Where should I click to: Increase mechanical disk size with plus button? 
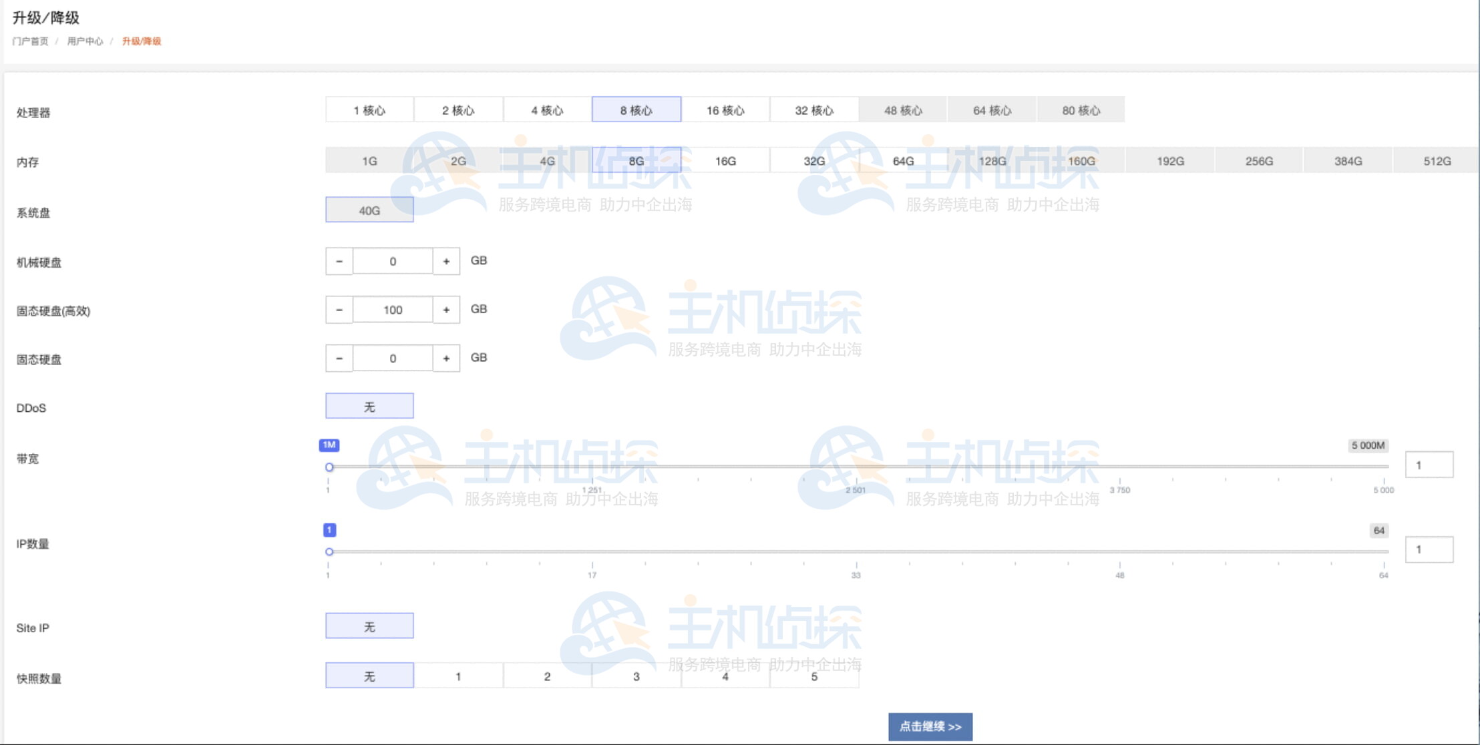coord(446,261)
